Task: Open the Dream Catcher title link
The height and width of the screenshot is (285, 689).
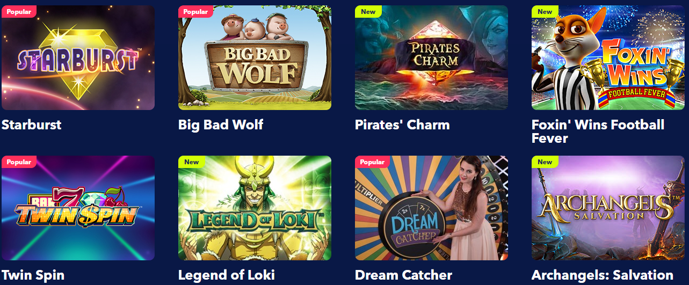Action: click(x=403, y=275)
